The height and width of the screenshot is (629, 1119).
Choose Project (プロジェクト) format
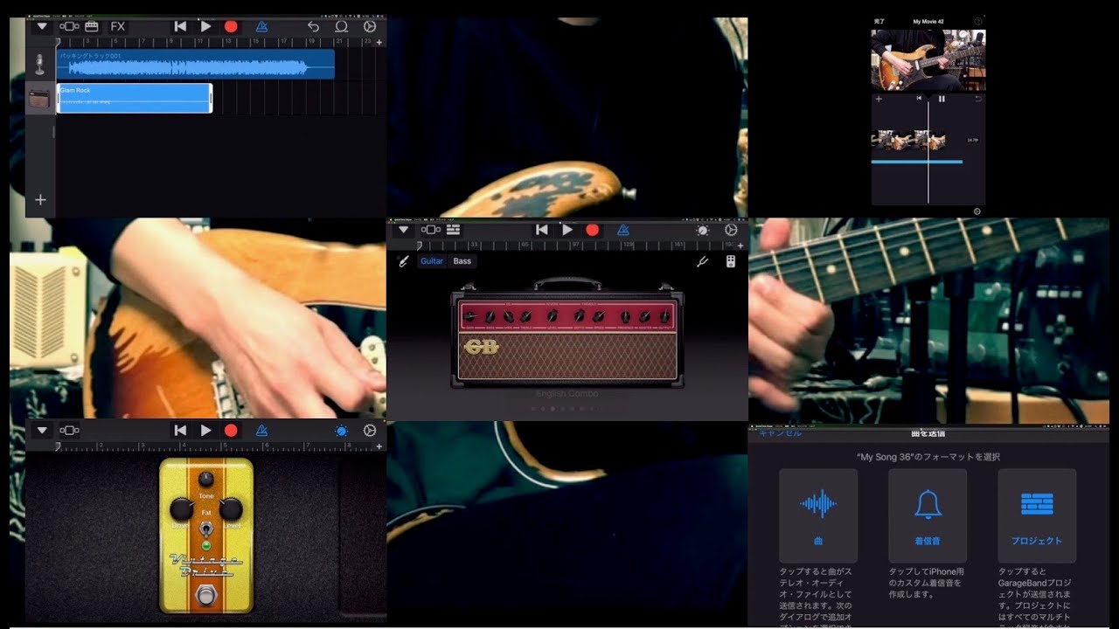click(x=1037, y=515)
